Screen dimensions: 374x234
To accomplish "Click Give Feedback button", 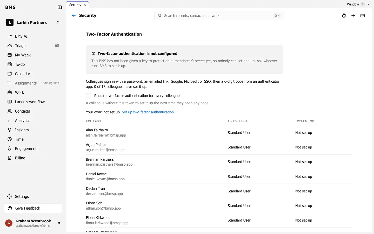I will [x=33, y=208].
